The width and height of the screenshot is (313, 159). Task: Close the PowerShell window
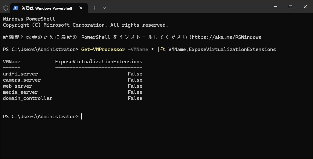point(305,7)
